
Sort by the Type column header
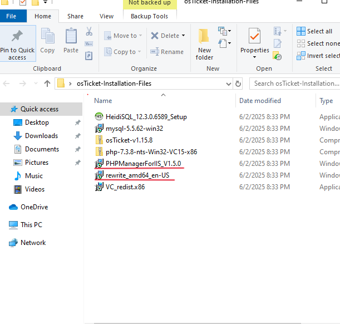pos(326,101)
